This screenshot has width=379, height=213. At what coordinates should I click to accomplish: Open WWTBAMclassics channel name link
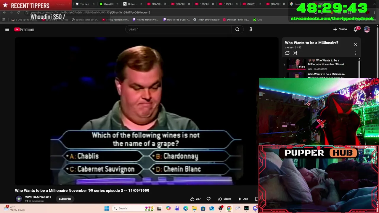point(38,197)
